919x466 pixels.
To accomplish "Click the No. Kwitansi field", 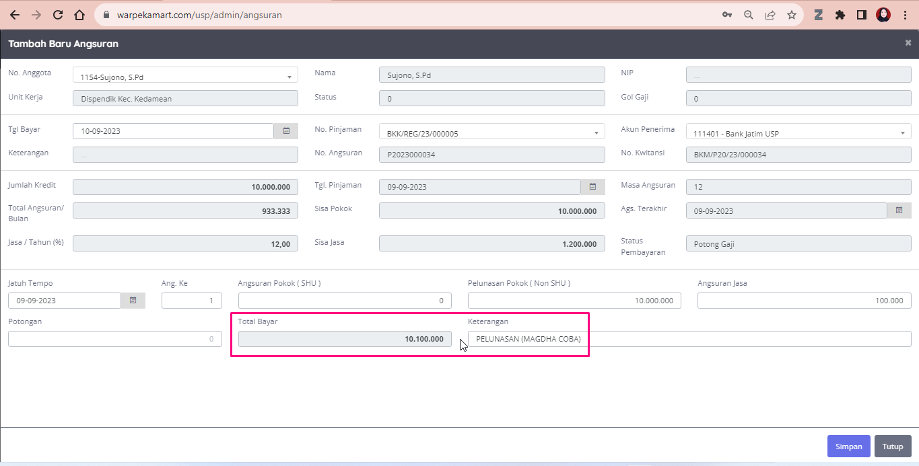I will (798, 155).
